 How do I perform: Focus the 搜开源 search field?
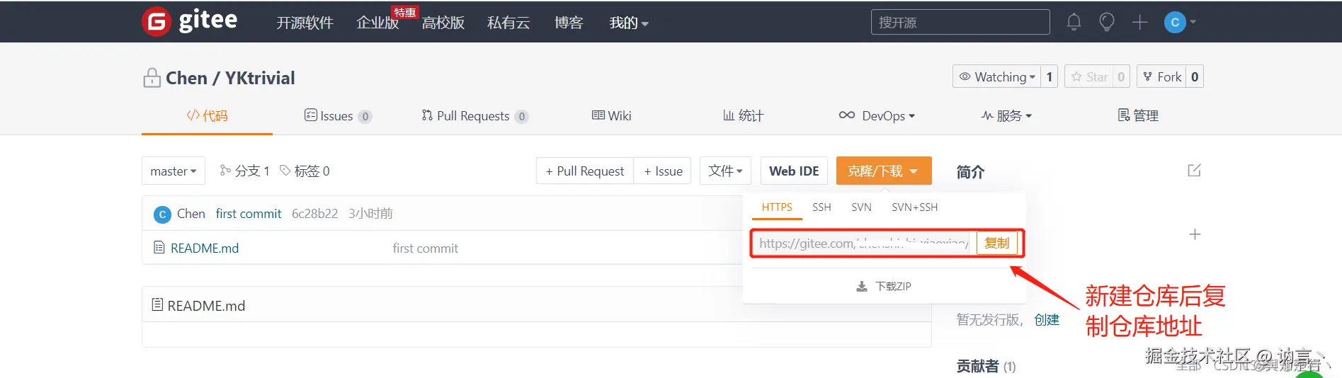[960, 22]
